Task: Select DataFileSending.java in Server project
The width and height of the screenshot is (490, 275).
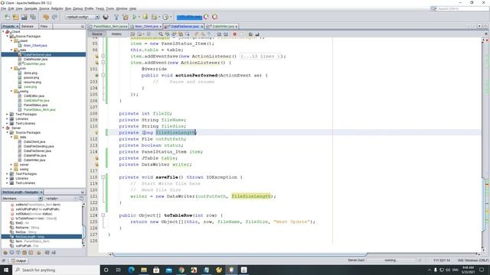Action: click(x=39, y=146)
